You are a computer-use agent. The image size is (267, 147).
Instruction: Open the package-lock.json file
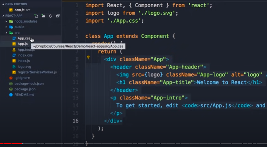(x=29, y=83)
